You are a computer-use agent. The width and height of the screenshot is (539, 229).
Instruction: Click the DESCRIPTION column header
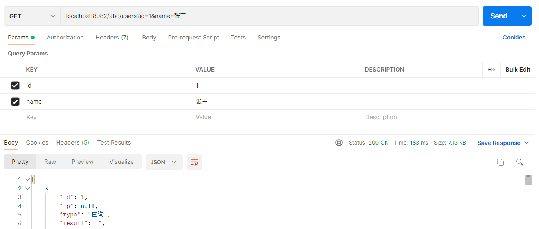[384, 70]
